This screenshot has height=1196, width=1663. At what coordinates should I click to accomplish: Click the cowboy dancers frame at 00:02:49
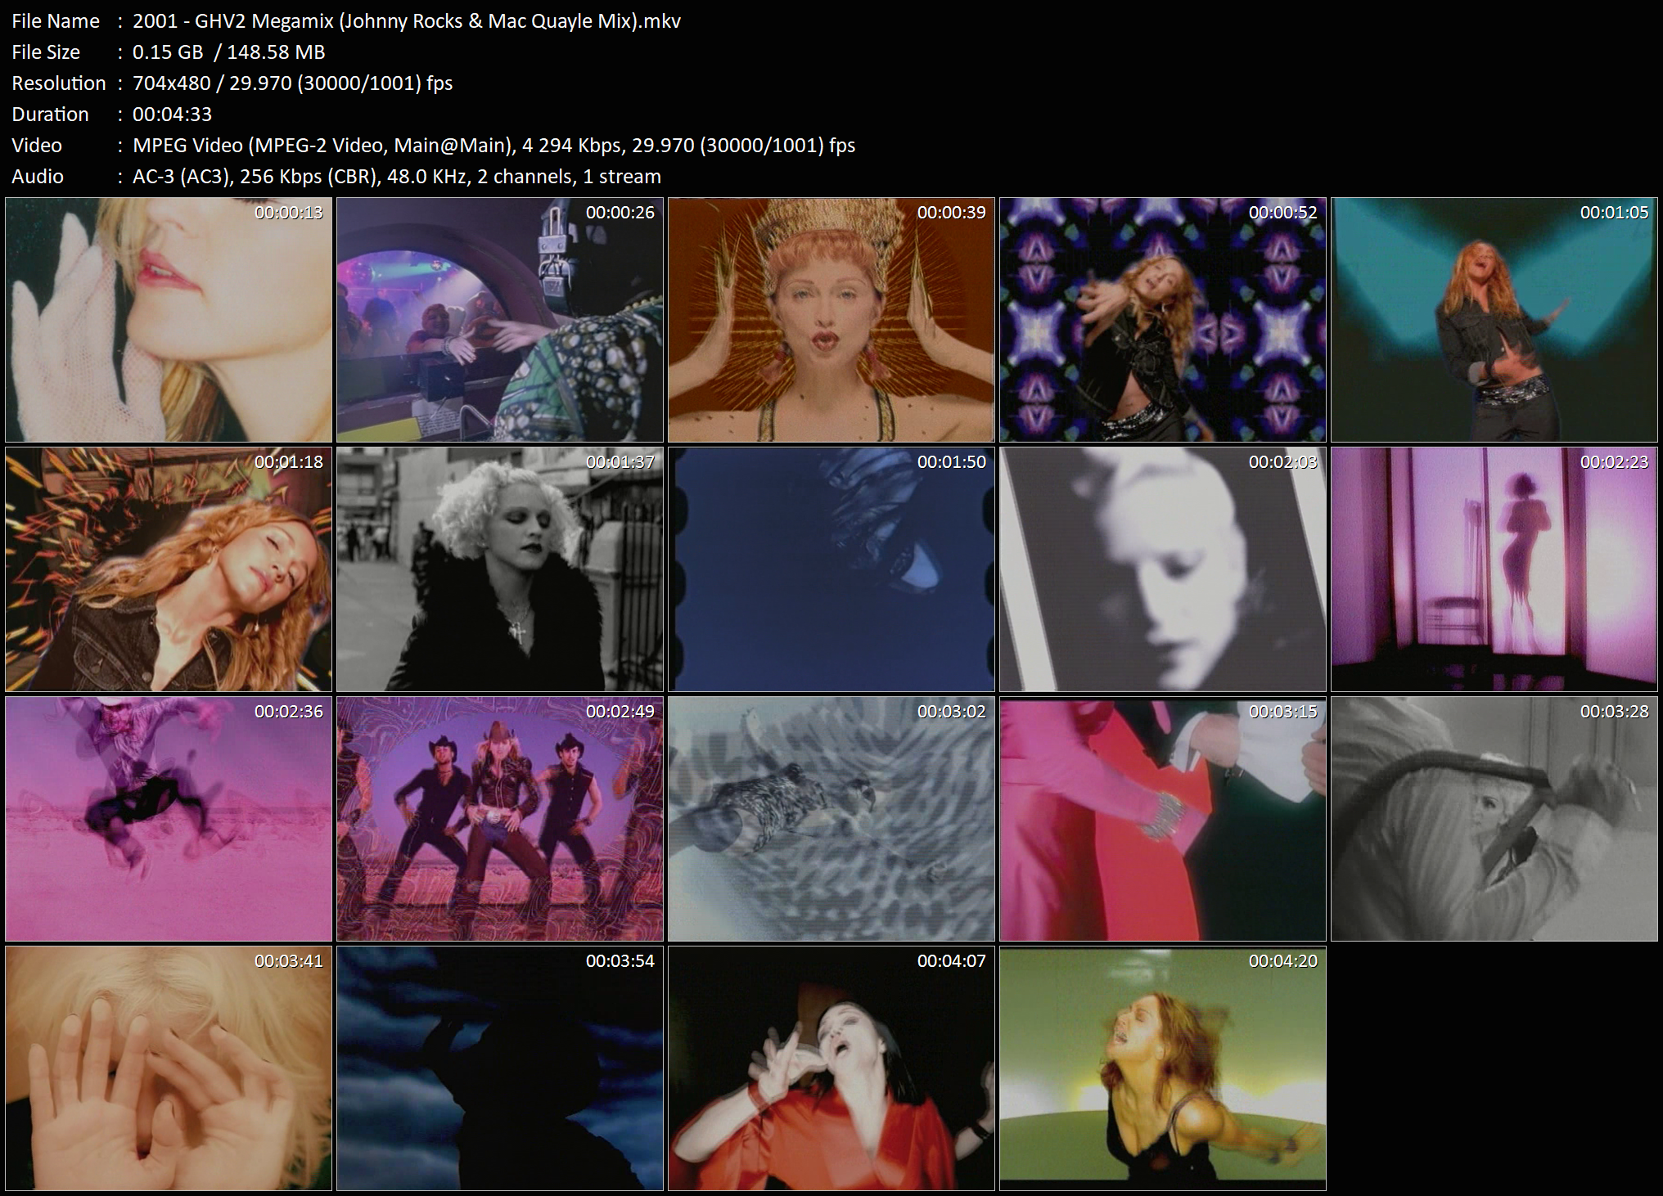500,819
